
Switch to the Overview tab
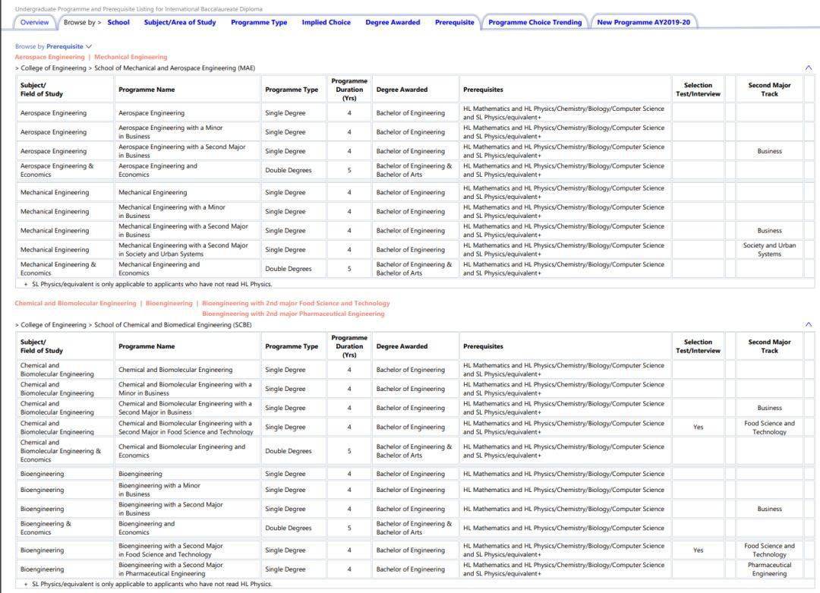(x=34, y=22)
